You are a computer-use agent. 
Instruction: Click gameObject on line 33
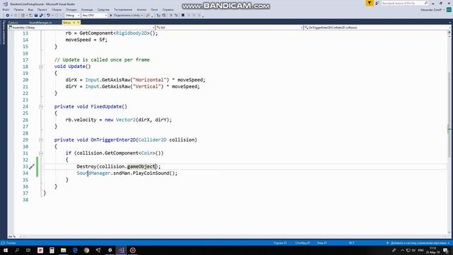pyautogui.click(x=142, y=166)
